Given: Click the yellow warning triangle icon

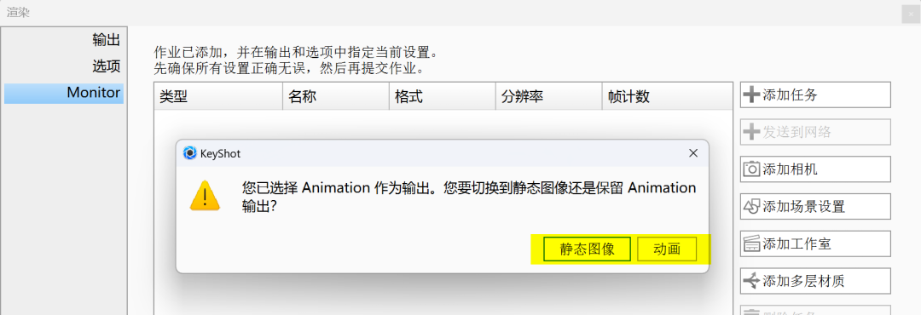Looking at the screenshot, I should coord(205,196).
